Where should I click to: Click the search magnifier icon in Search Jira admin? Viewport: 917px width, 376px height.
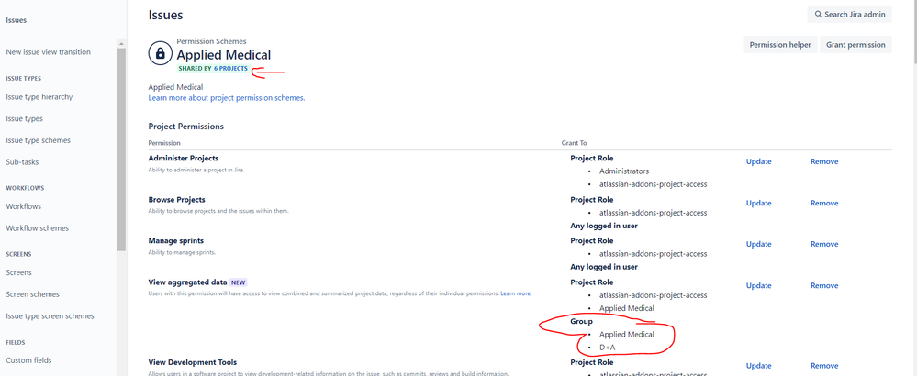(818, 15)
